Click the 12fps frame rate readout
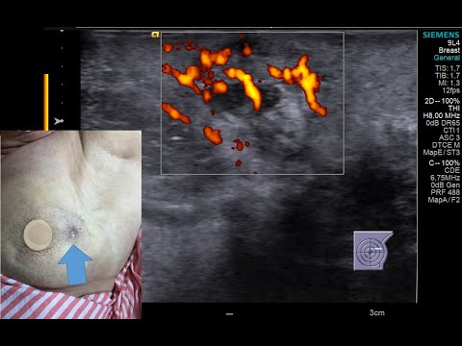462x346 pixels. click(450, 90)
